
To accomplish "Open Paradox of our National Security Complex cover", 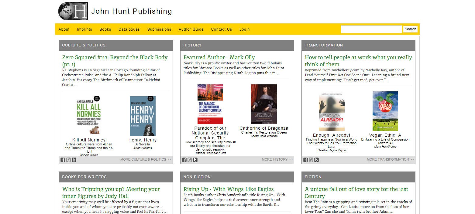I will pyautogui.click(x=210, y=104).
